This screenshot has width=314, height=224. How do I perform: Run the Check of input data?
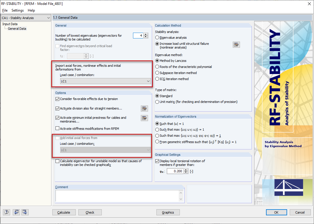pos(90,212)
